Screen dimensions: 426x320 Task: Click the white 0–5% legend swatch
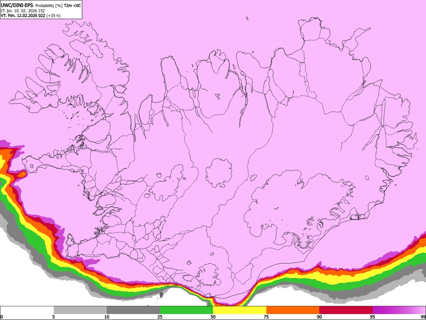(27, 310)
